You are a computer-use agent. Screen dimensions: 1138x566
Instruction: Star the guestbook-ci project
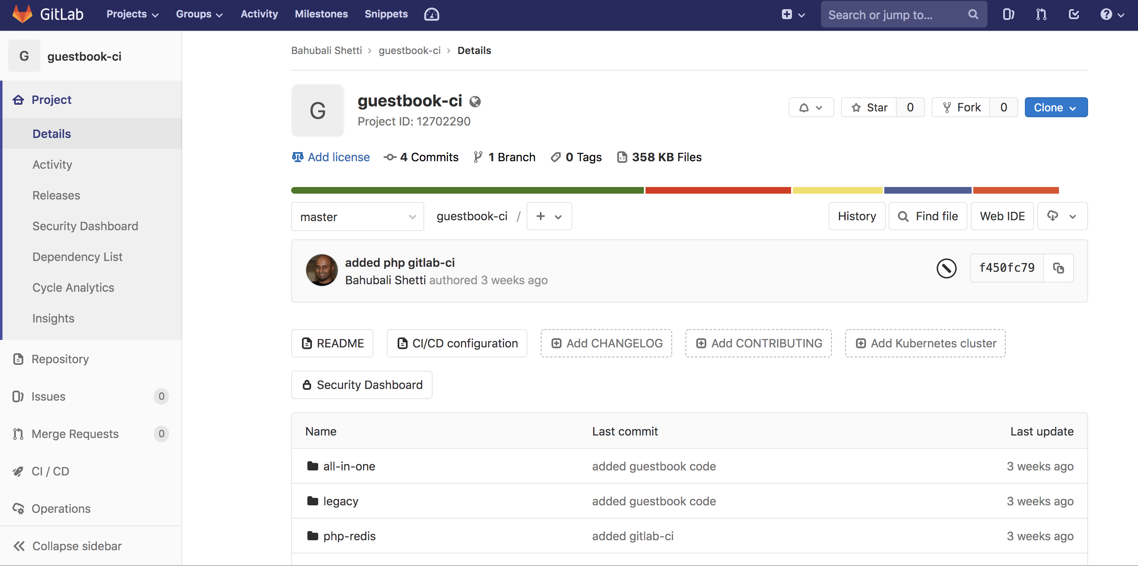click(x=869, y=107)
